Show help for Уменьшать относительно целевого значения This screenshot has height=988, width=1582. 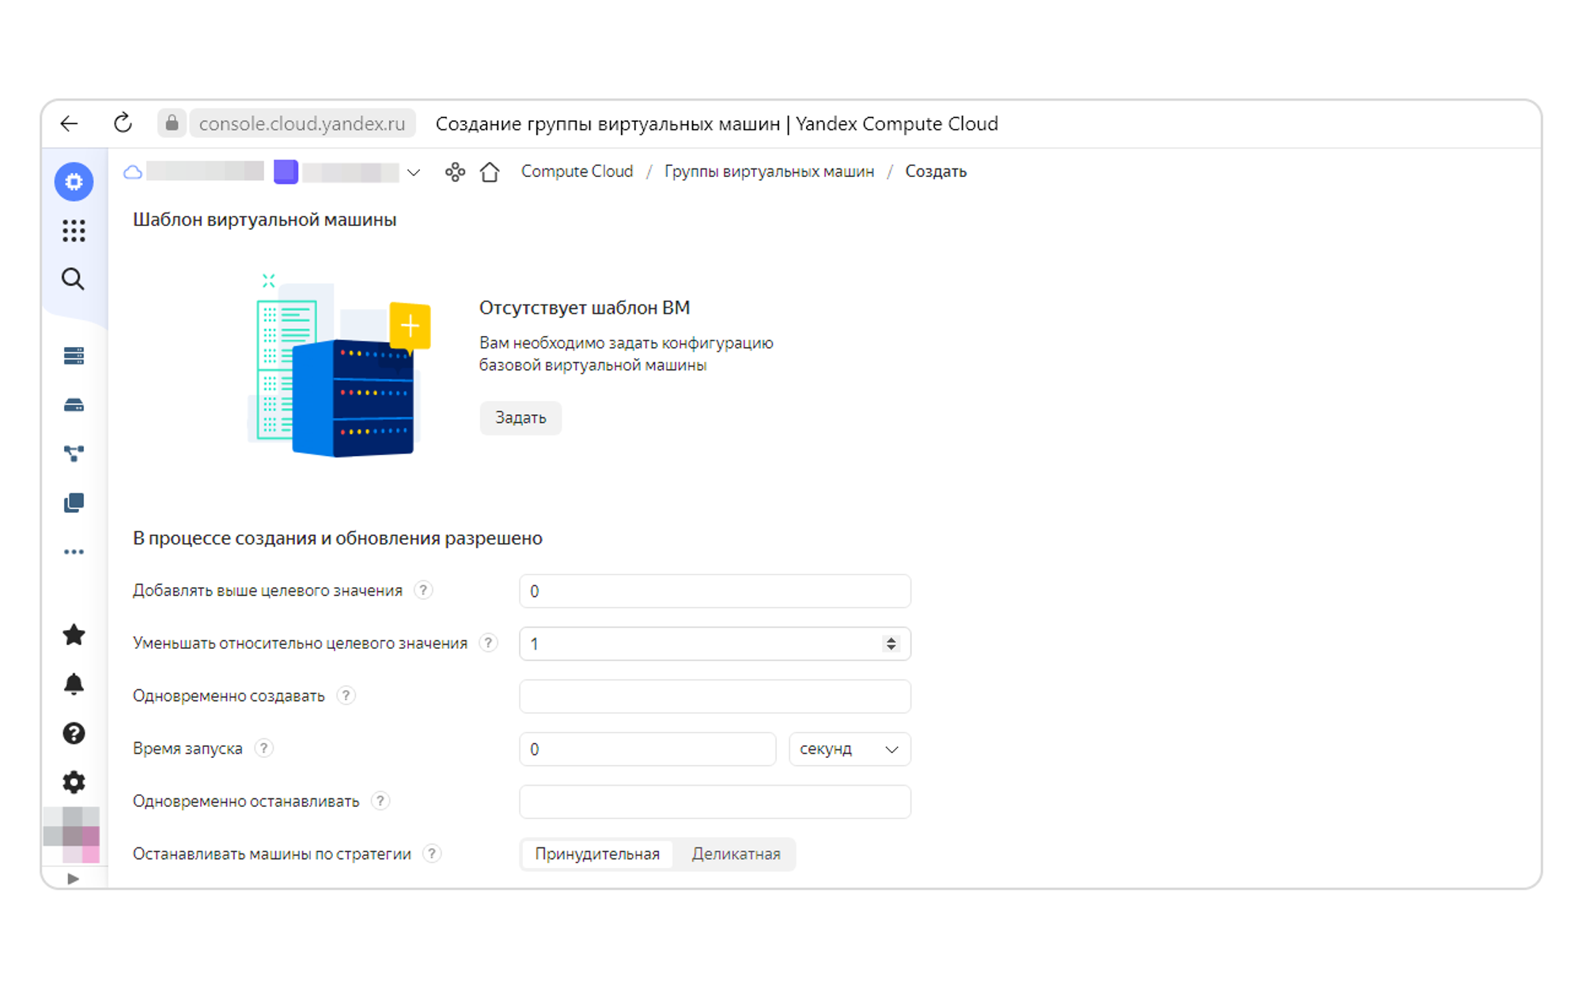tap(489, 643)
